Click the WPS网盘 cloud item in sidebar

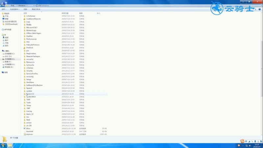tap(7, 29)
